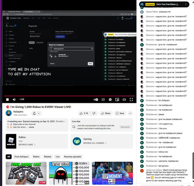Open the TOP MOMENT football video
194x186 pixels.
[x=113, y=173]
